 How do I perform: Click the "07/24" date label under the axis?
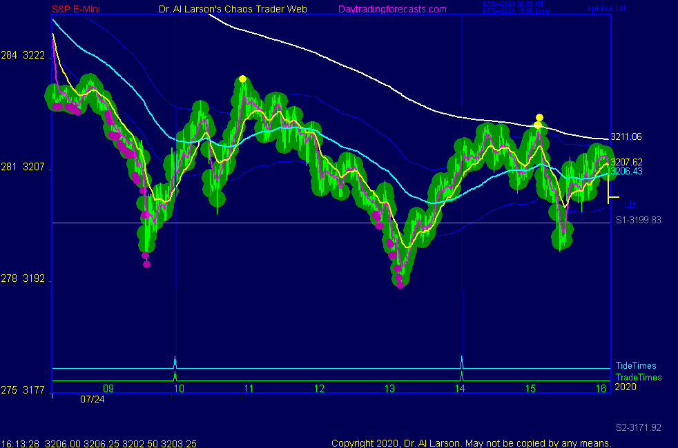tap(92, 399)
